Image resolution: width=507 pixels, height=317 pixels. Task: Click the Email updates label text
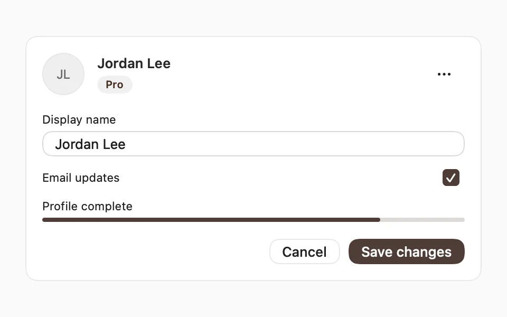click(x=81, y=178)
